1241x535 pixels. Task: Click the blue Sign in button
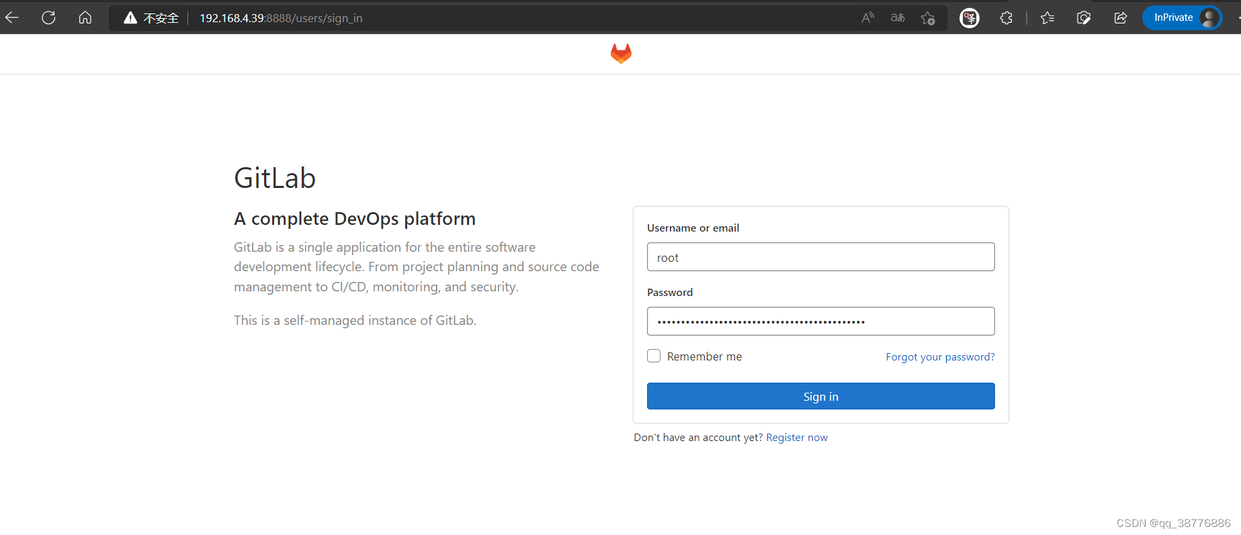pos(820,396)
